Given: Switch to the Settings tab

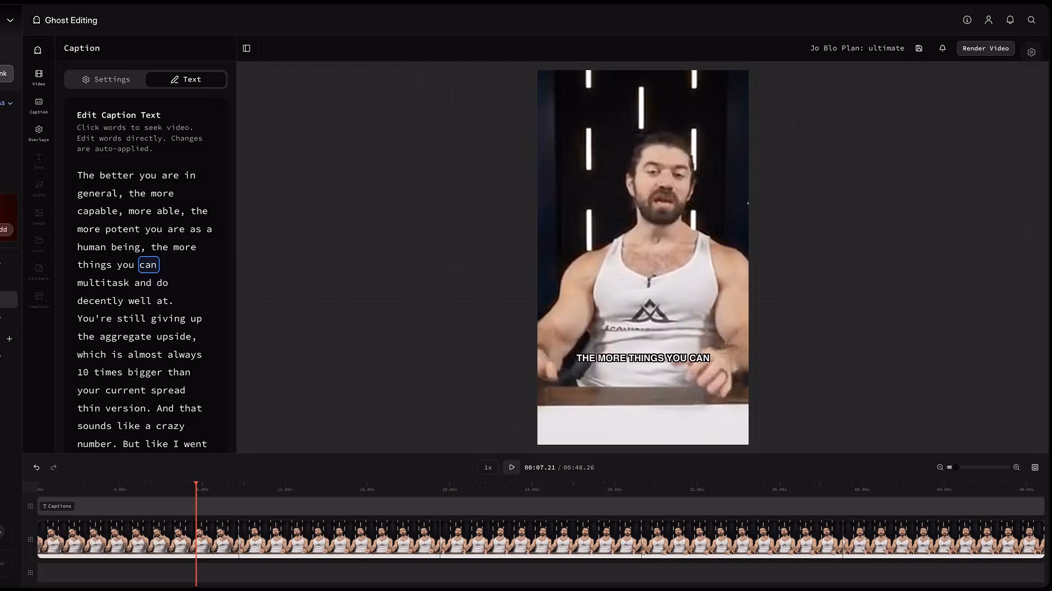Looking at the screenshot, I should [106, 79].
